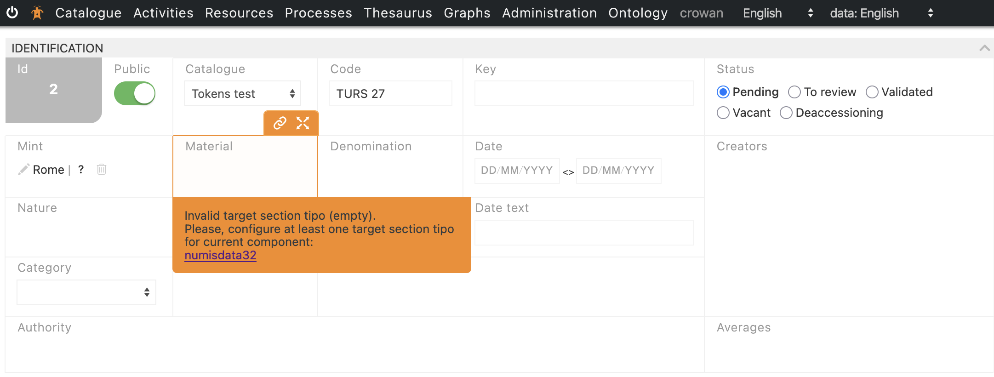This screenshot has width=994, height=377.
Task: Choose the Vacant status radio button
Action: [723, 113]
